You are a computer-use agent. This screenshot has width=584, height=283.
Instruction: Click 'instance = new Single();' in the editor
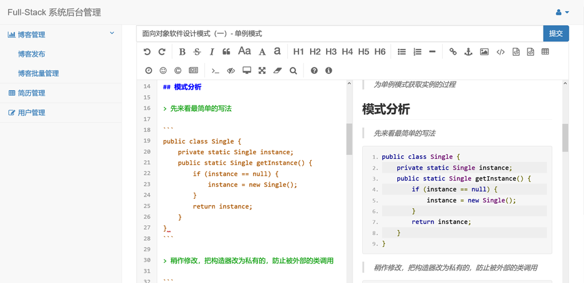[252, 184]
